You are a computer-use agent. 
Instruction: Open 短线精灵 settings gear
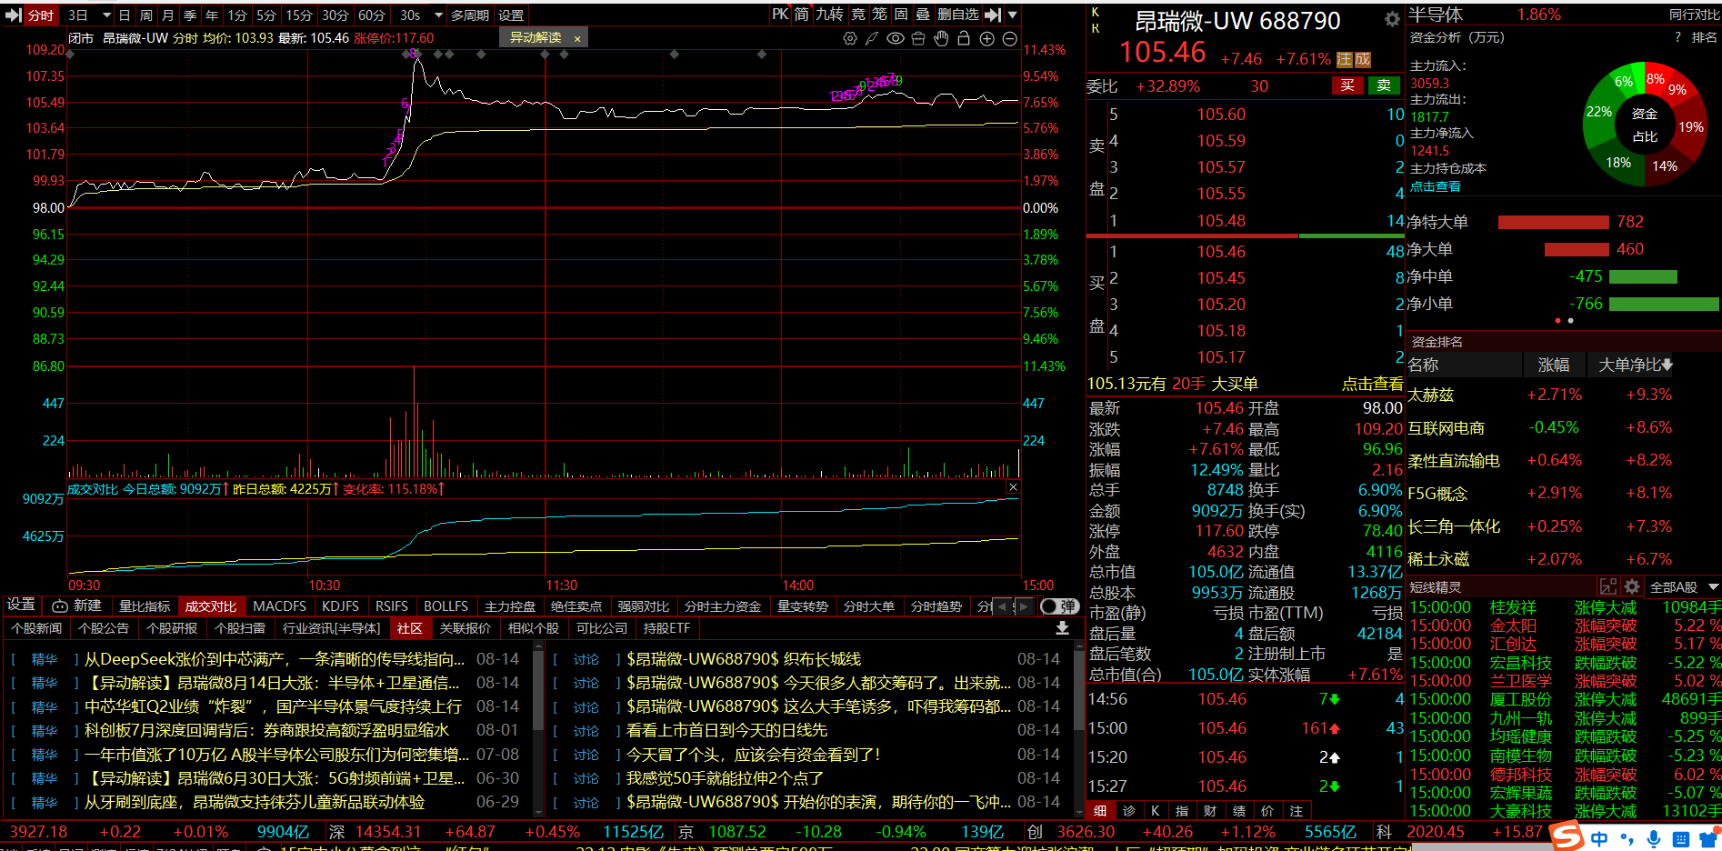click(x=1632, y=586)
